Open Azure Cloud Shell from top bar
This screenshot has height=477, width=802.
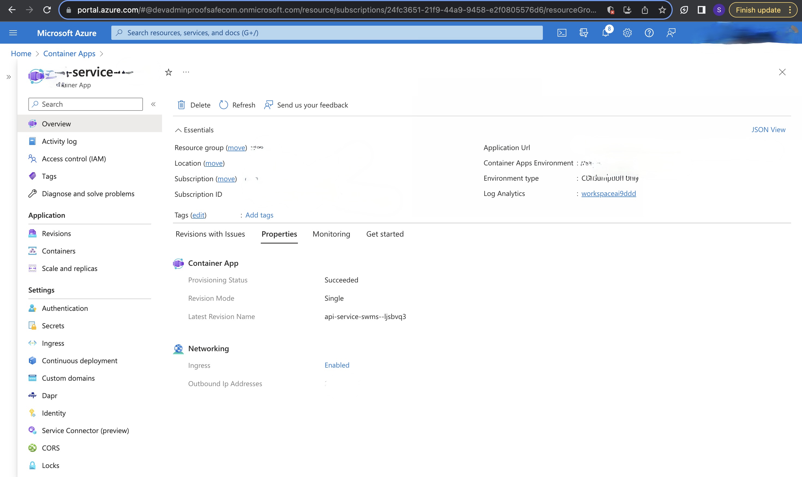pos(561,32)
